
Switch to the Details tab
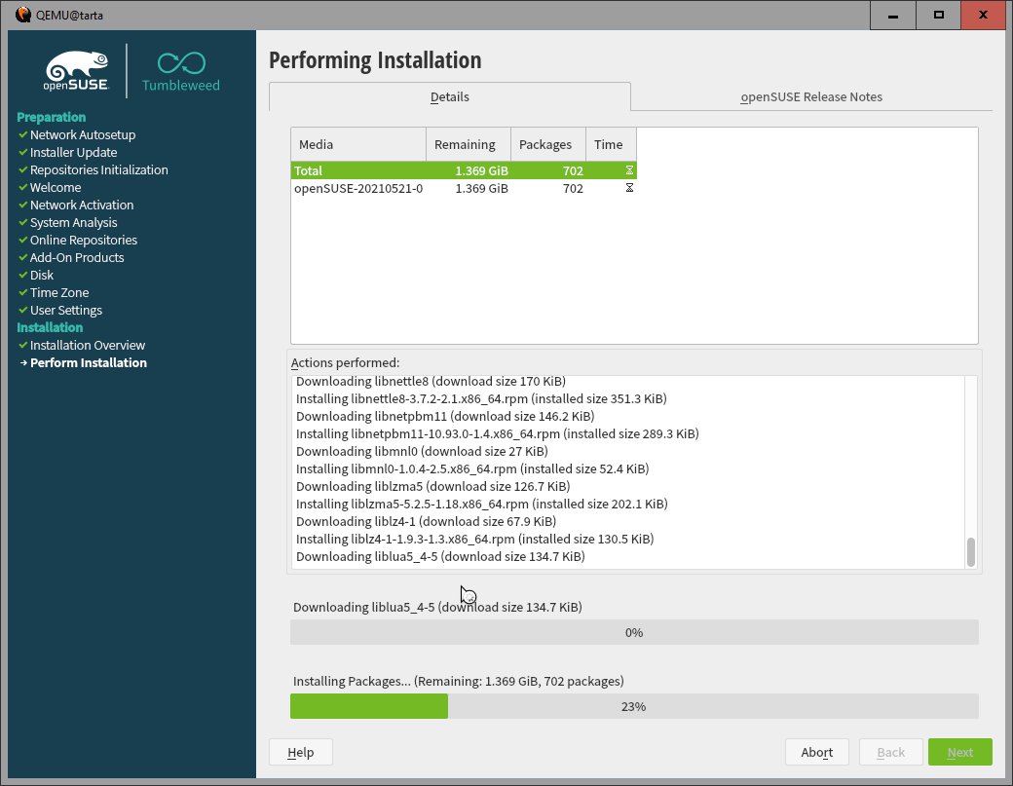(x=449, y=97)
